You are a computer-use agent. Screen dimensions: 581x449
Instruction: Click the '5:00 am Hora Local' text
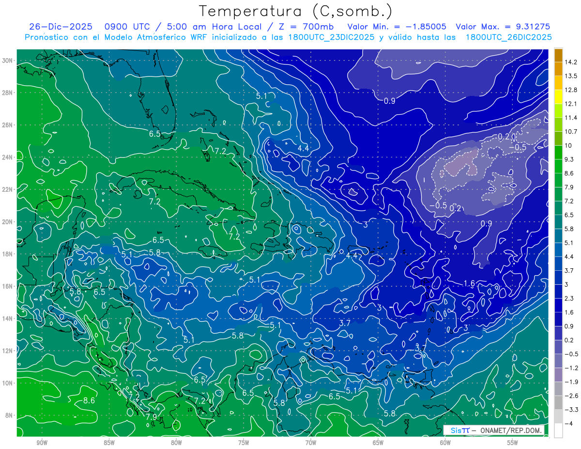[214, 27]
